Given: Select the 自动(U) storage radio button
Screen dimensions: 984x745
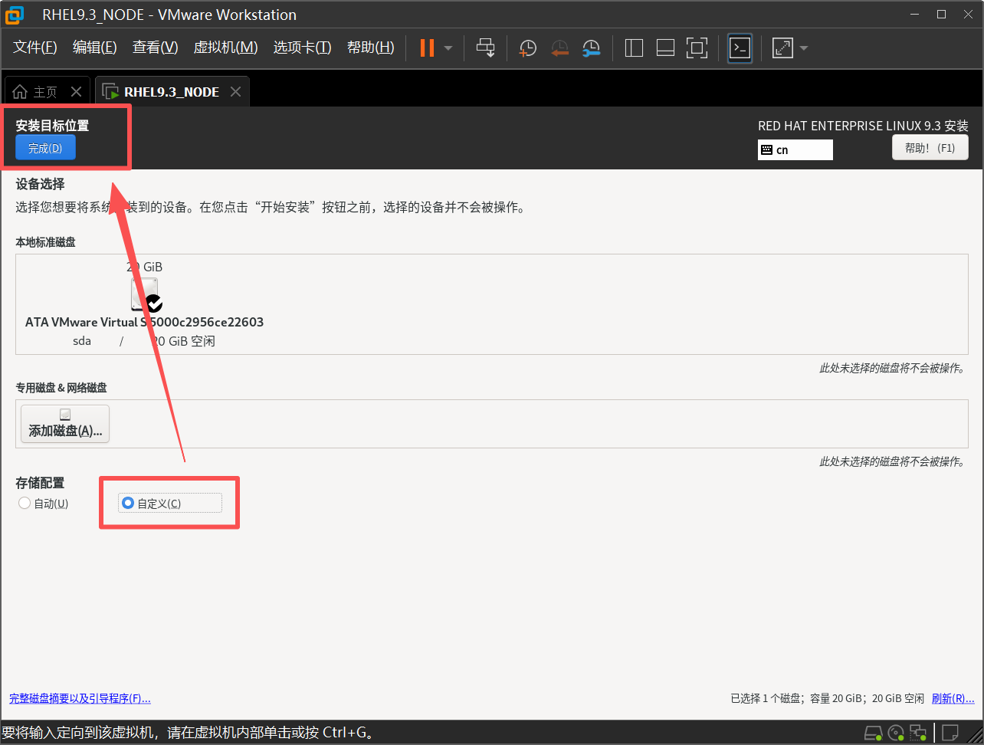Looking at the screenshot, I should coord(44,504).
